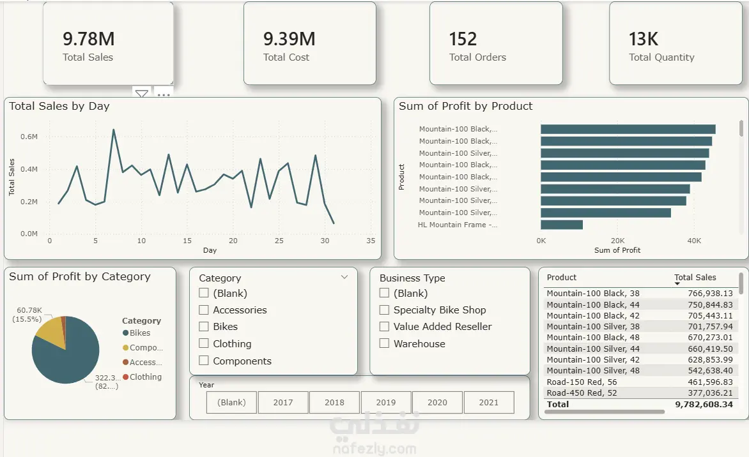This screenshot has width=749, height=457.
Task: Click the product table horizontal scrollbar
Action: 605,412
